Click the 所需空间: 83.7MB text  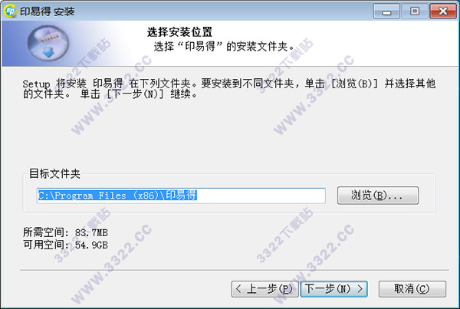click(x=65, y=232)
